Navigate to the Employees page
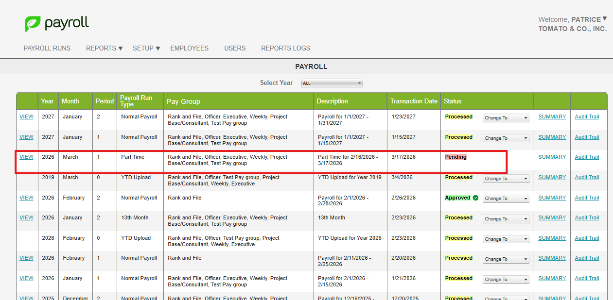Screen dimensions: 613x300 (x=189, y=48)
